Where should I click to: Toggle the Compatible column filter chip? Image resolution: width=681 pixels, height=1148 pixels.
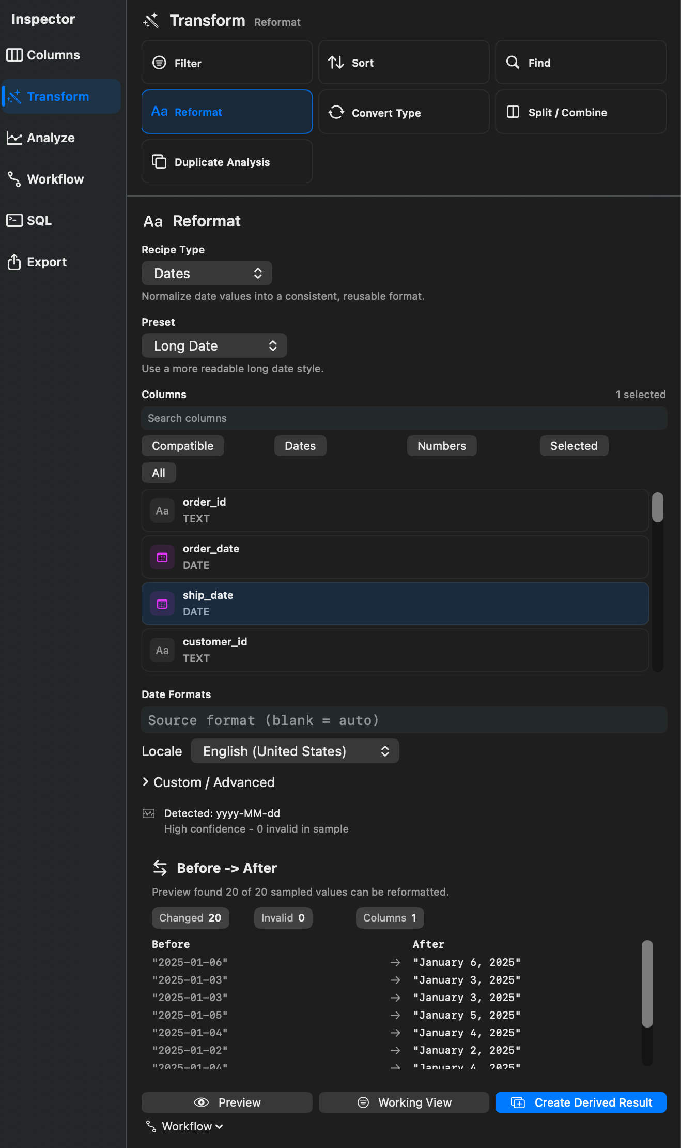pyautogui.click(x=183, y=446)
